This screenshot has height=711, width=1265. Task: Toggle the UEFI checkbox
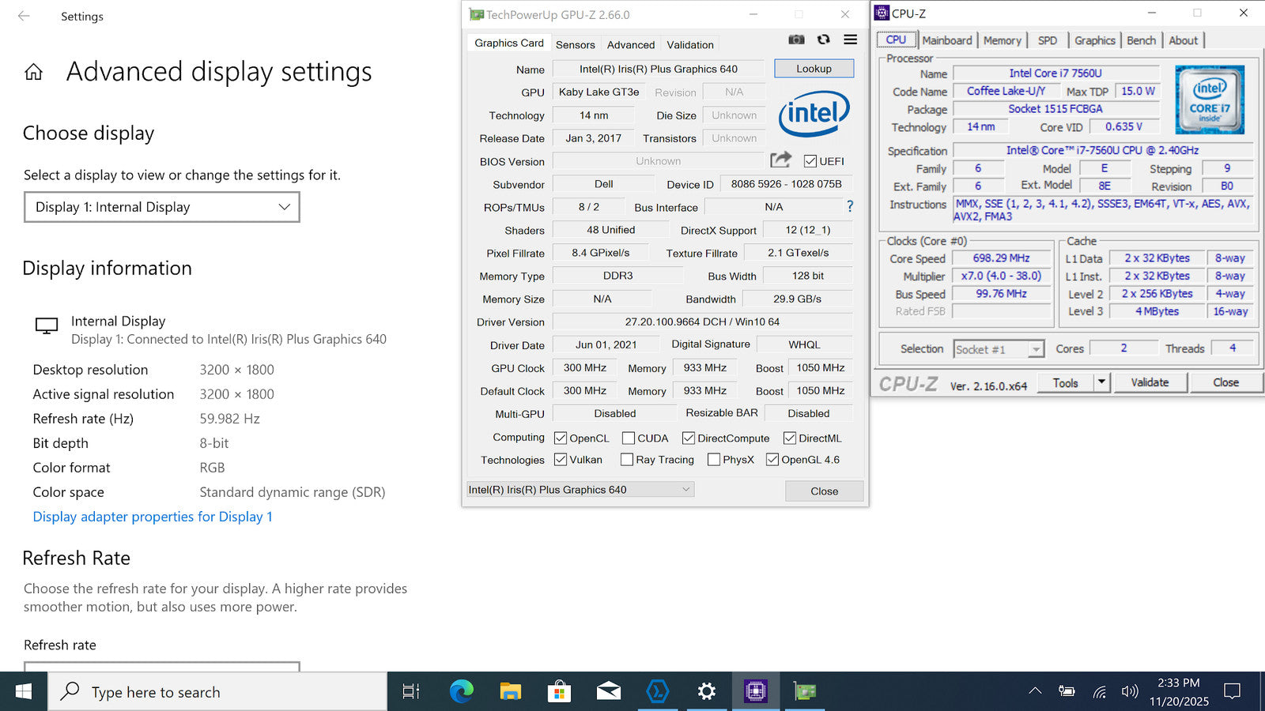click(x=810, y=161)
